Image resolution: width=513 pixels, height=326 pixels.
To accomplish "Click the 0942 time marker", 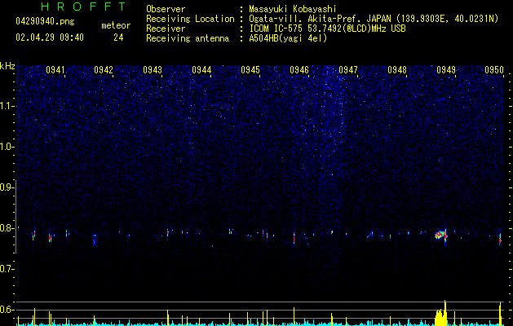I will click(104, 70).
